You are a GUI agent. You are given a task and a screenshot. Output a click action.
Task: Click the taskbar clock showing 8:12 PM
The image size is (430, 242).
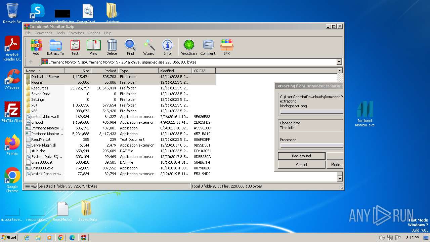pyautogui.click(x=413, y=238)
